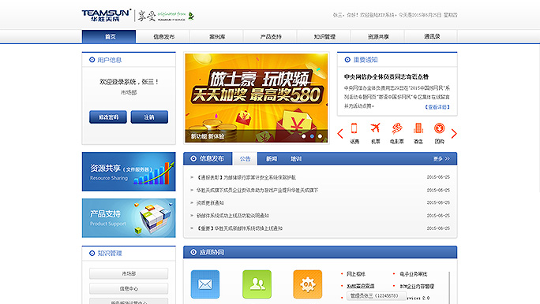Launch the blue mail envelope application
540x304 pixels.
205,284
